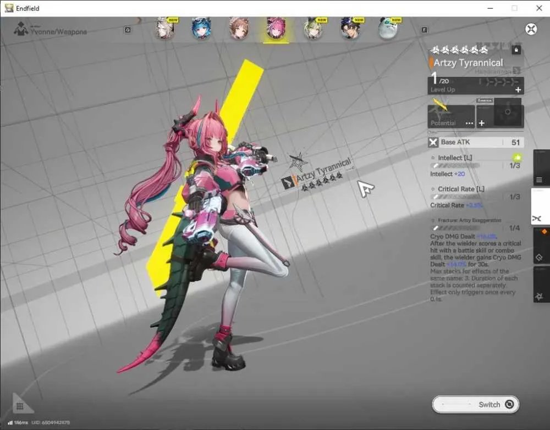This screenshot has width=550, height=430.
Task: Click the operator silhouette icon beside Yvonne/Weapons
Action: [21, 29]
